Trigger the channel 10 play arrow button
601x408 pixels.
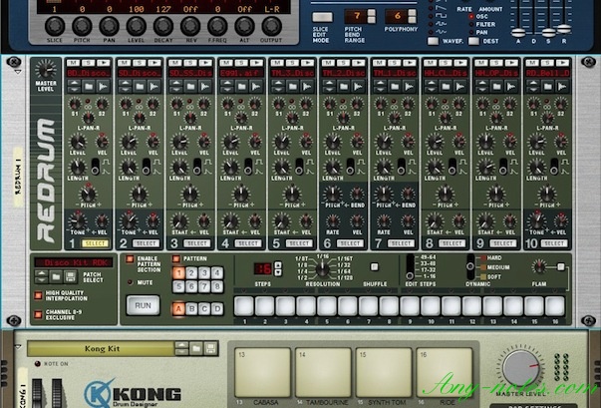click(x=562, y=63)
